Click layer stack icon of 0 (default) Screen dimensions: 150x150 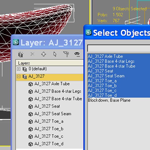click(24, 69)
